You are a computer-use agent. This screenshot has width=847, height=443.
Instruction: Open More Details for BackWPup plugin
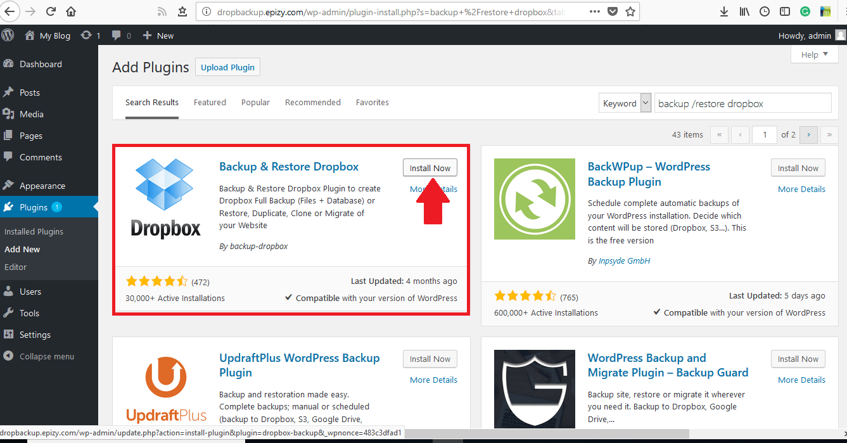pos(801,189)
